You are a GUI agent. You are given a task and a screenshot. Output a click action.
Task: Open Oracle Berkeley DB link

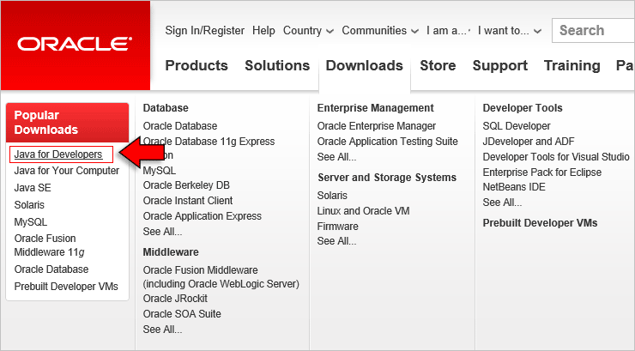[186, 185]
